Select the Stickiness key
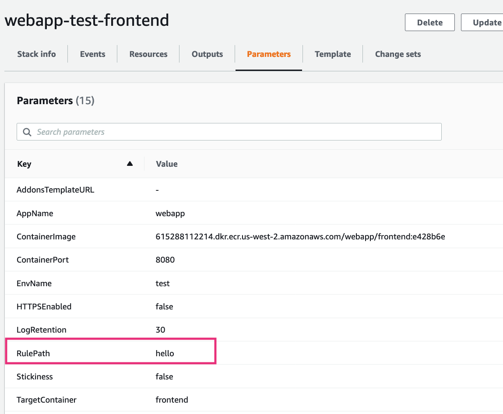503x414 pixels. point(35,376)
